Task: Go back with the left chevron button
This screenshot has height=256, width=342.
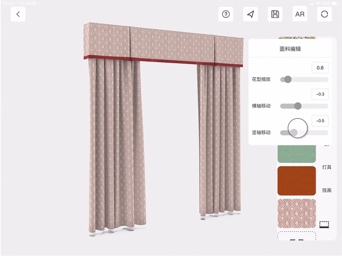Action: coord(18,14)
